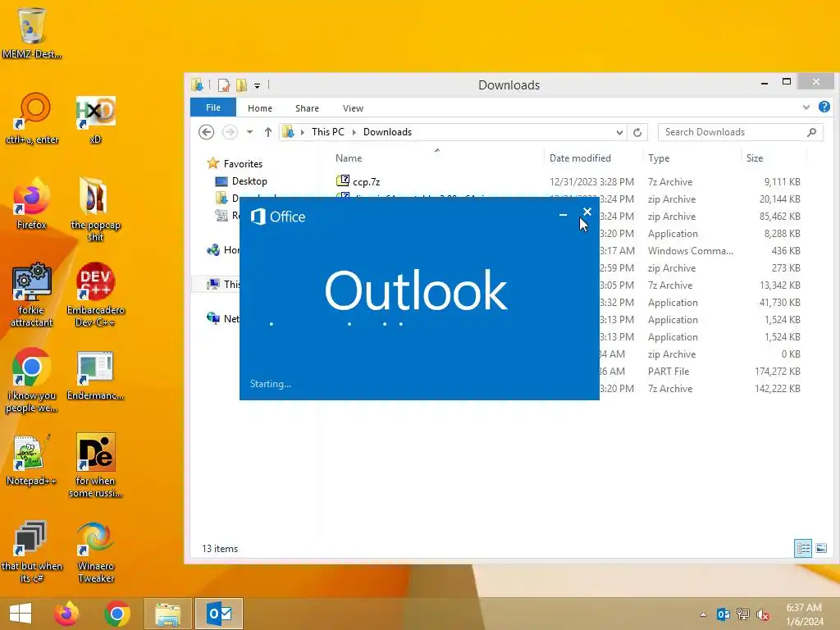The width and height of the screenshot is (840, 630).
Task: Go up one folder level
Action: pyautogui.click(x=268, y=132)
